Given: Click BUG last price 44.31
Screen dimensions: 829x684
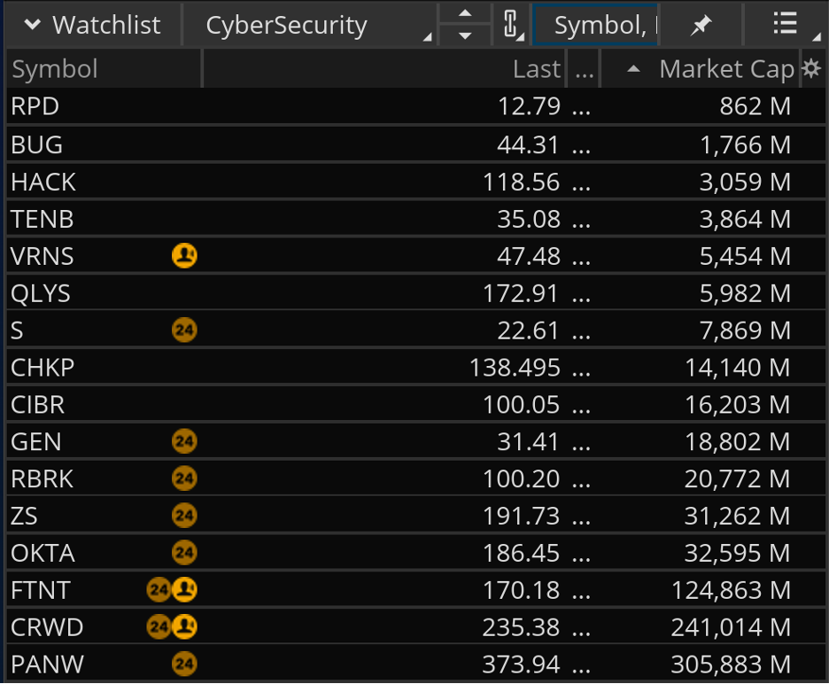Looking at the screenshot, I should pos(528,145).
